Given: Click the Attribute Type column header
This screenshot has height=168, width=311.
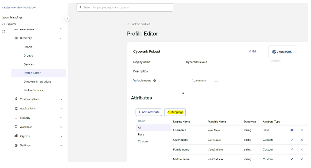Looking at the screenshot, I should pos(271,122).
